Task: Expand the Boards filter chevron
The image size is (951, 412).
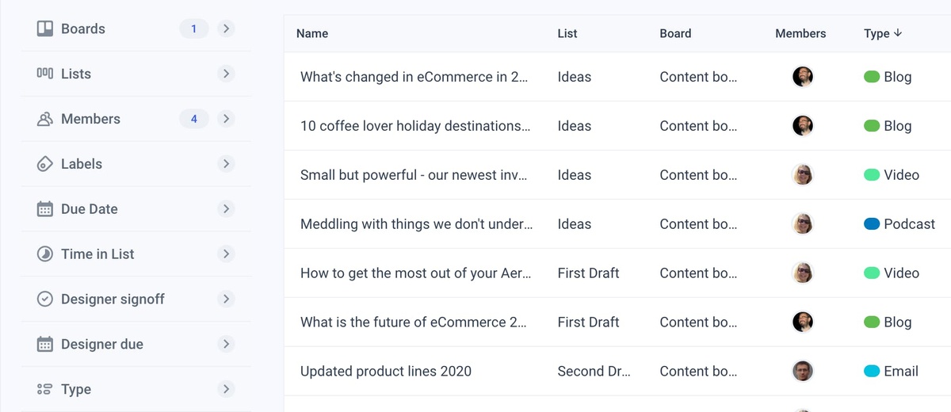Action: click(x=226, y=29)
